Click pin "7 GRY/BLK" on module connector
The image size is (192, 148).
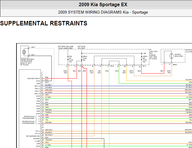(47, 87)
